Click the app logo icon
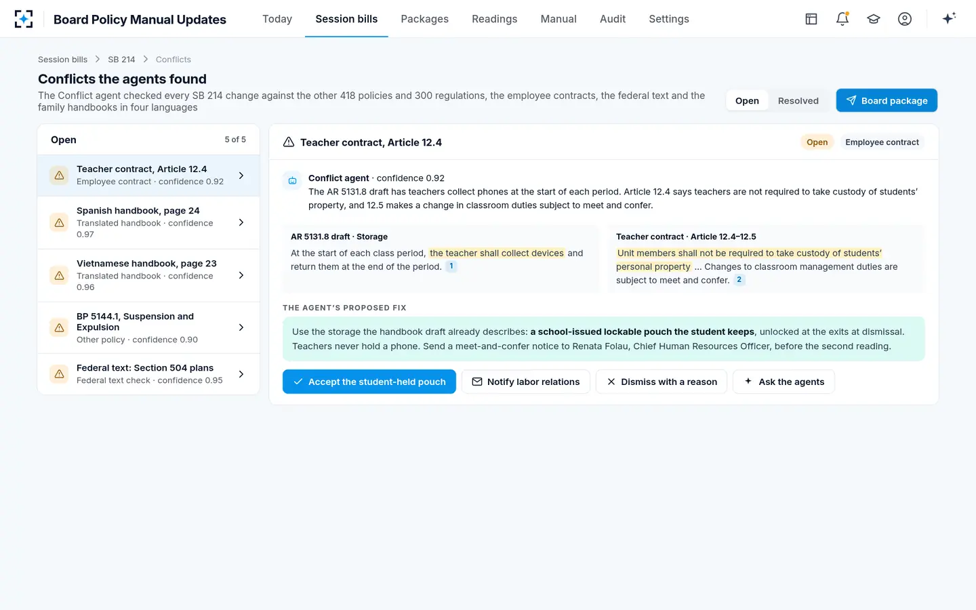Viewport: 976px width, 610px height. (x=24, y=19)
